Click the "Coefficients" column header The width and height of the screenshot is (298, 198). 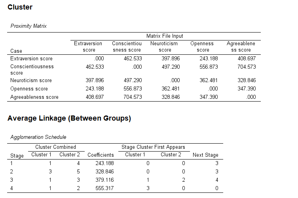point(101,155)
